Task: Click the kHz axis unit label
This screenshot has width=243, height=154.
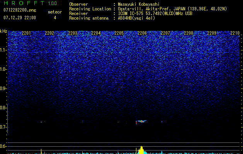Action: point(3,31)
